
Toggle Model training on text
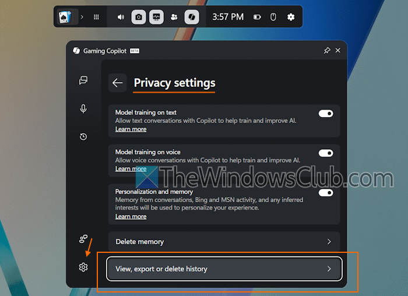pos(326,114)
